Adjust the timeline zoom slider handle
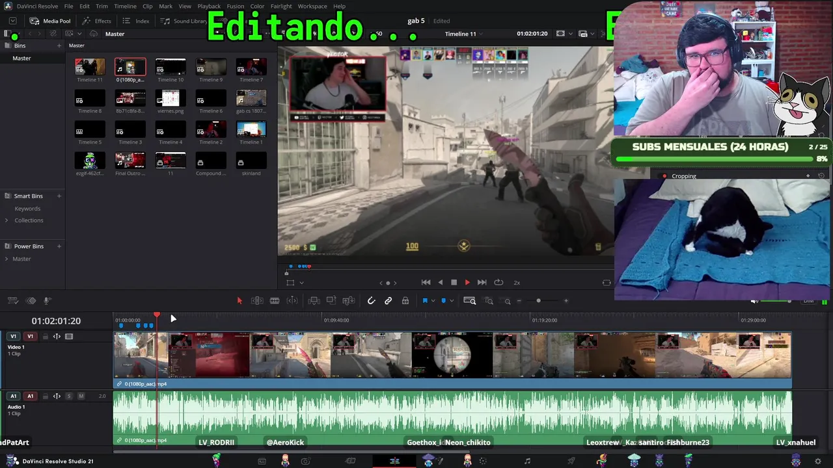Screen dimensions: 833x468 pos(538,301)
